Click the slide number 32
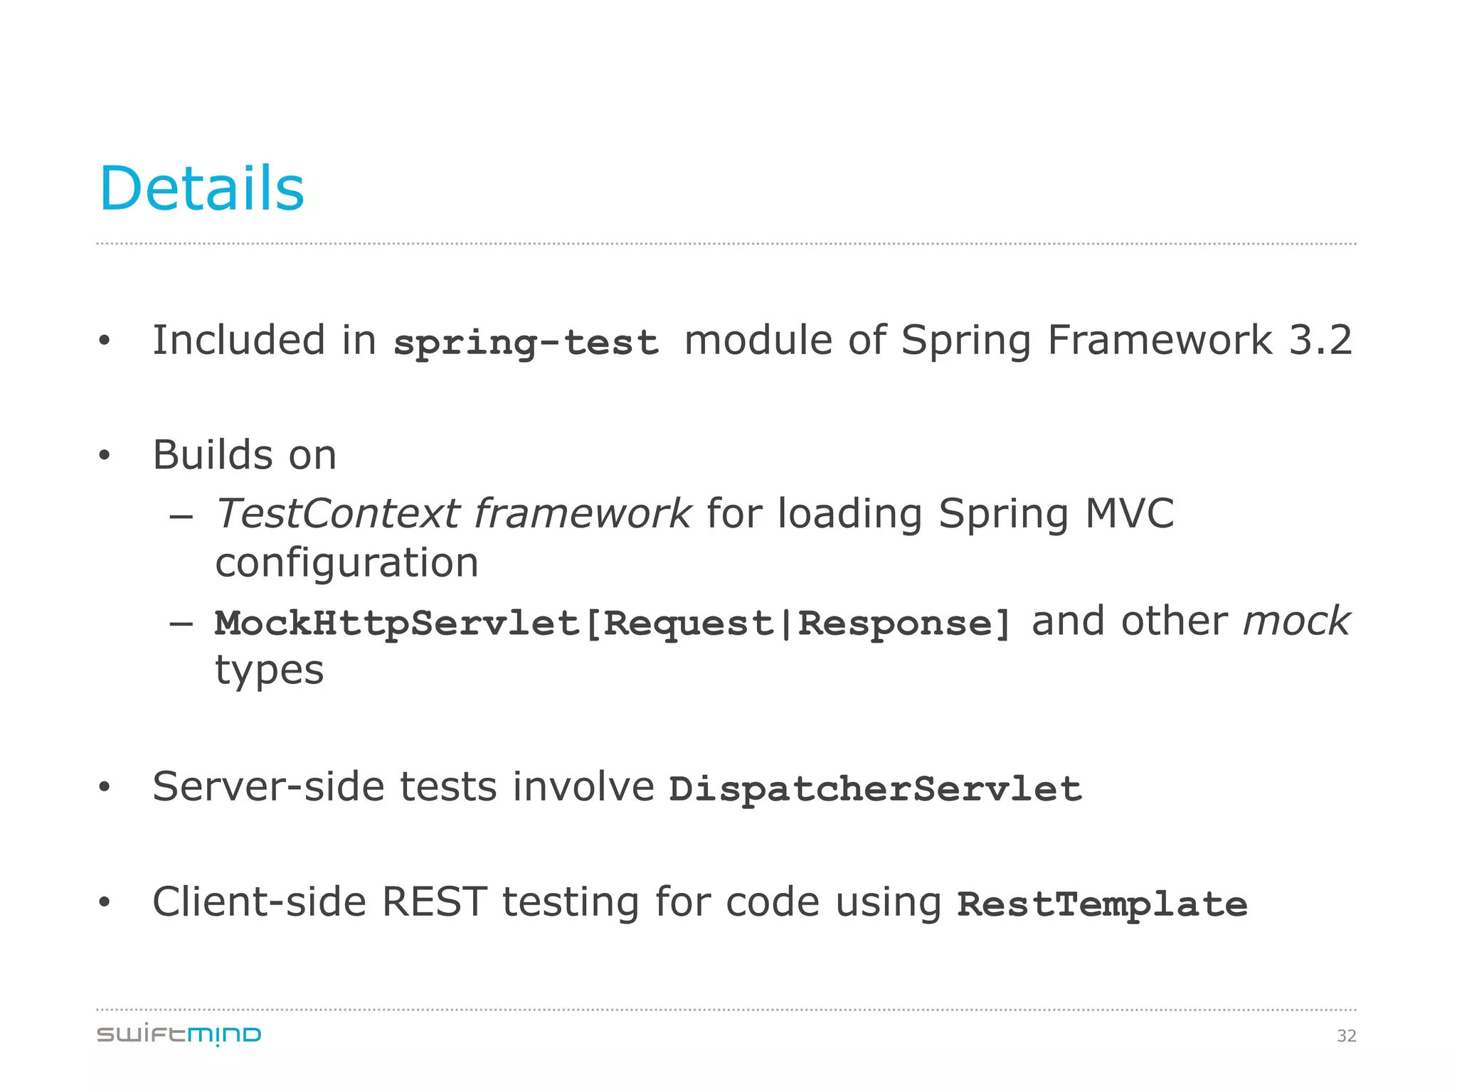The image size is (1457, 1092). tap(1347, 1036)
